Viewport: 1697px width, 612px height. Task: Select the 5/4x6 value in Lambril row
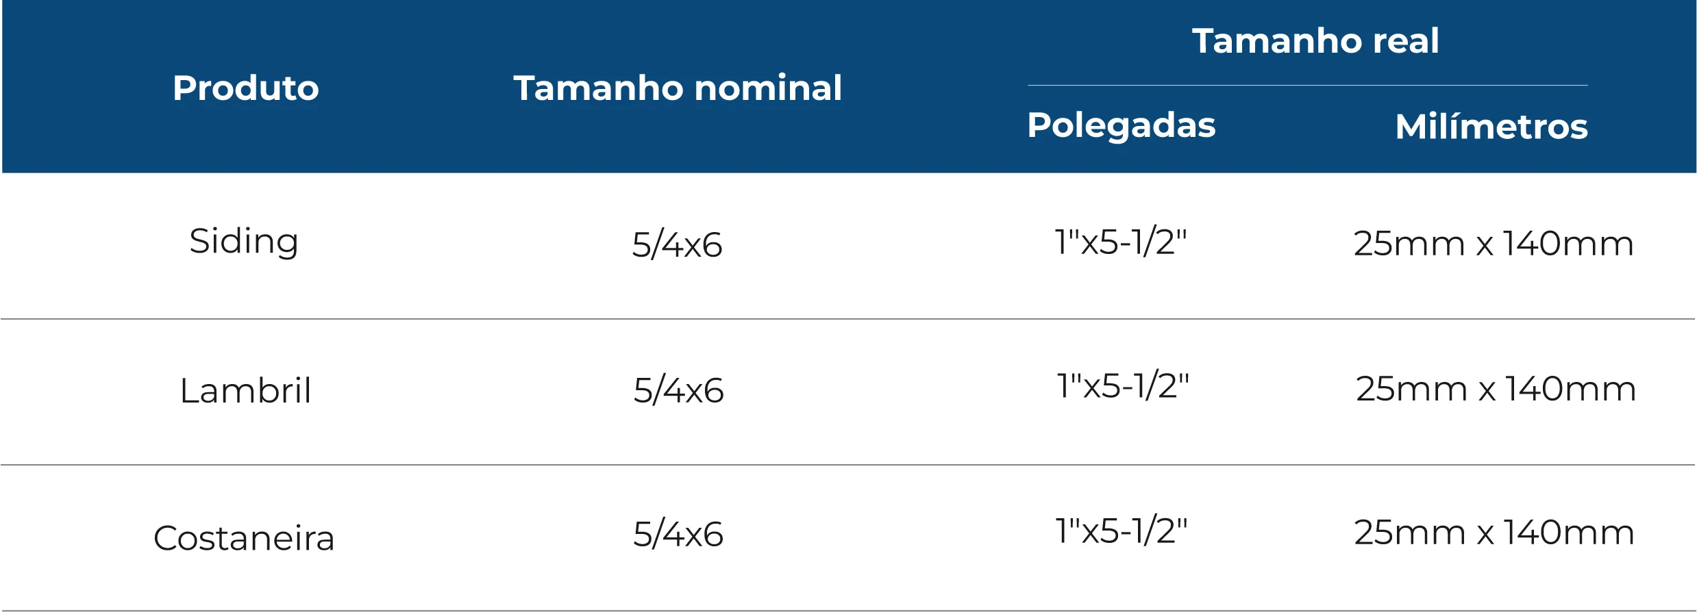(678, 391)
